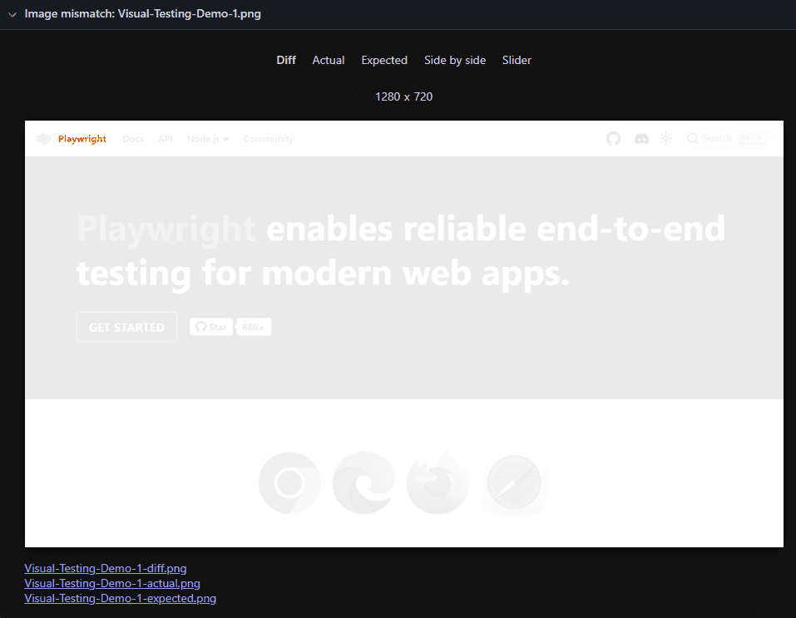The image size is (796, 618).
Task: Click the GET STARTED button
Action: pyautogui.click(x=127, y=327)
